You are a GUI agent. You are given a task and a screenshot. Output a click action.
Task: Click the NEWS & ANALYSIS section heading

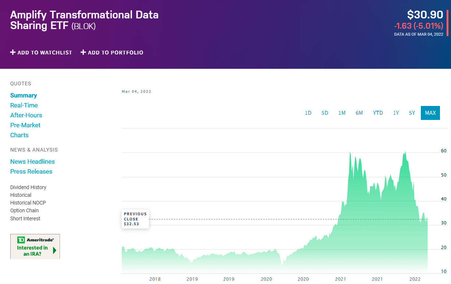(x=34, y=150)
